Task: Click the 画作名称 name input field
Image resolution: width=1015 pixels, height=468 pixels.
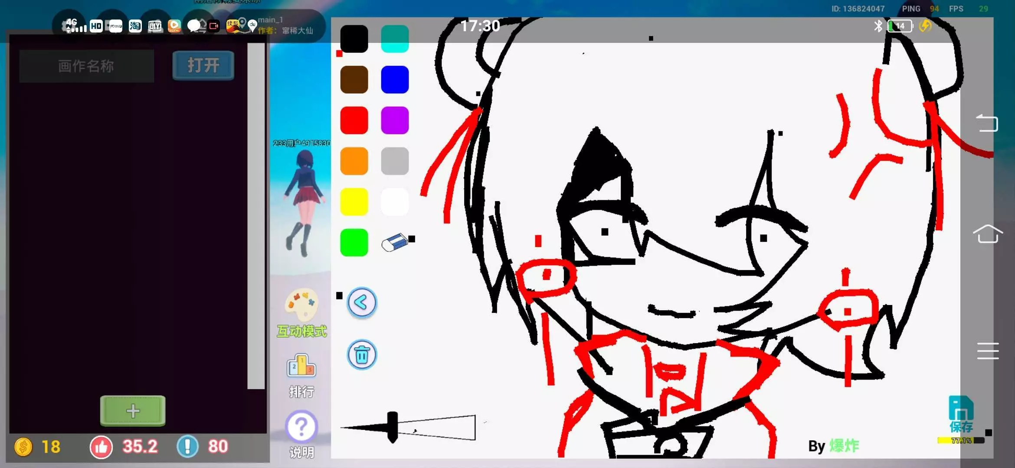Action: pyautogui.click(x=86, y=66)
